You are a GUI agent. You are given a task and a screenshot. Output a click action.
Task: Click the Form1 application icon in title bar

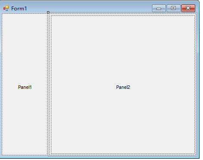[x=6, y=8]
